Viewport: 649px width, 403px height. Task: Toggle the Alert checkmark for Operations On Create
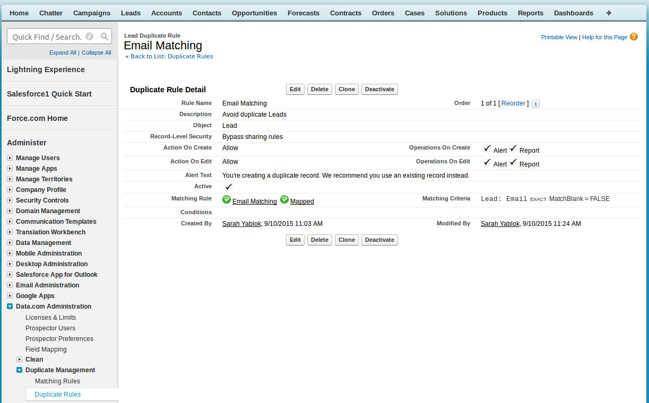click(487, 148)
